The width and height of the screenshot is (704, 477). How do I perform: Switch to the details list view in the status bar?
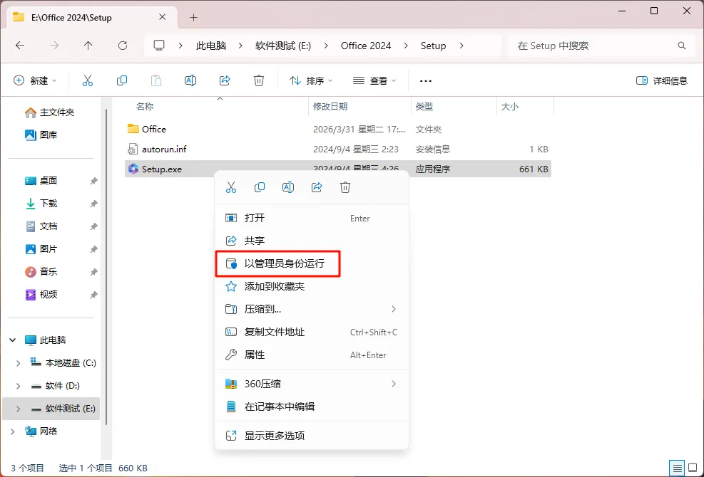pyautogui.click(x=677, y=468)
